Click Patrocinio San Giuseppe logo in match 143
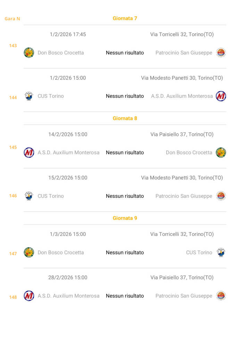 (221, 53)
